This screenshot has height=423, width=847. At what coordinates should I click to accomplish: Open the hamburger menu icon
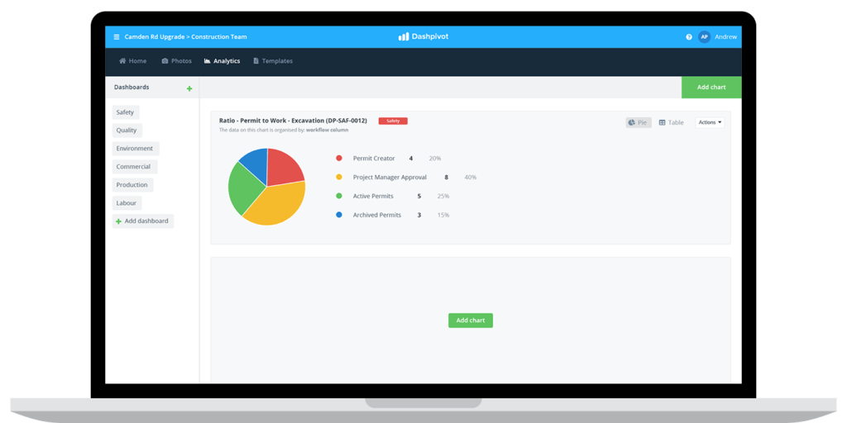pos(116,37)
